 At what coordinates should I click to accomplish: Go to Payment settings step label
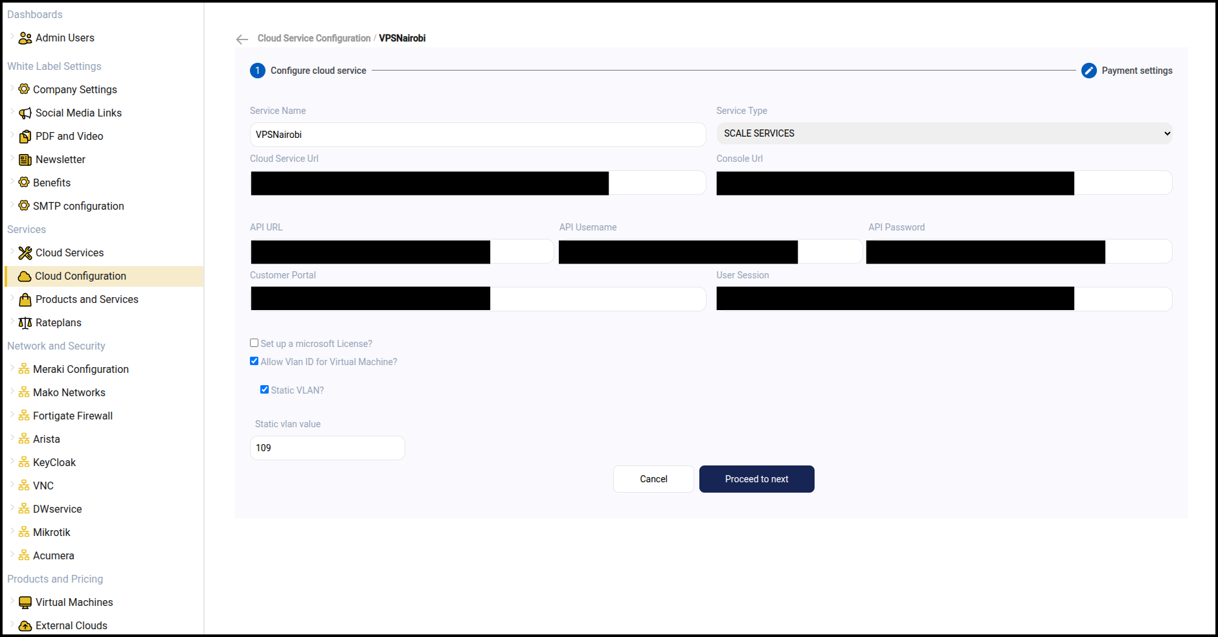pos(1137,71)
